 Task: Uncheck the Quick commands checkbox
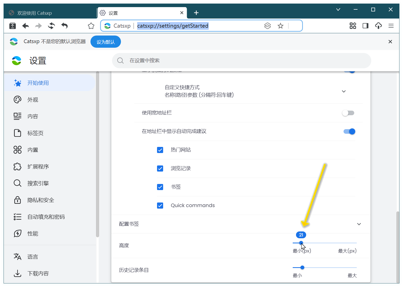160,206
